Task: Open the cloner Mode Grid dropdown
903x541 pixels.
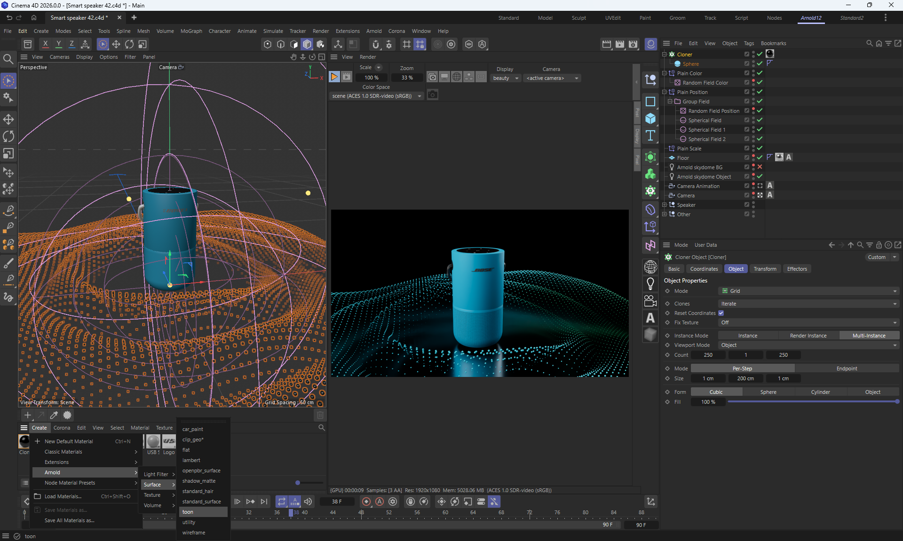Action: [808, 291]
